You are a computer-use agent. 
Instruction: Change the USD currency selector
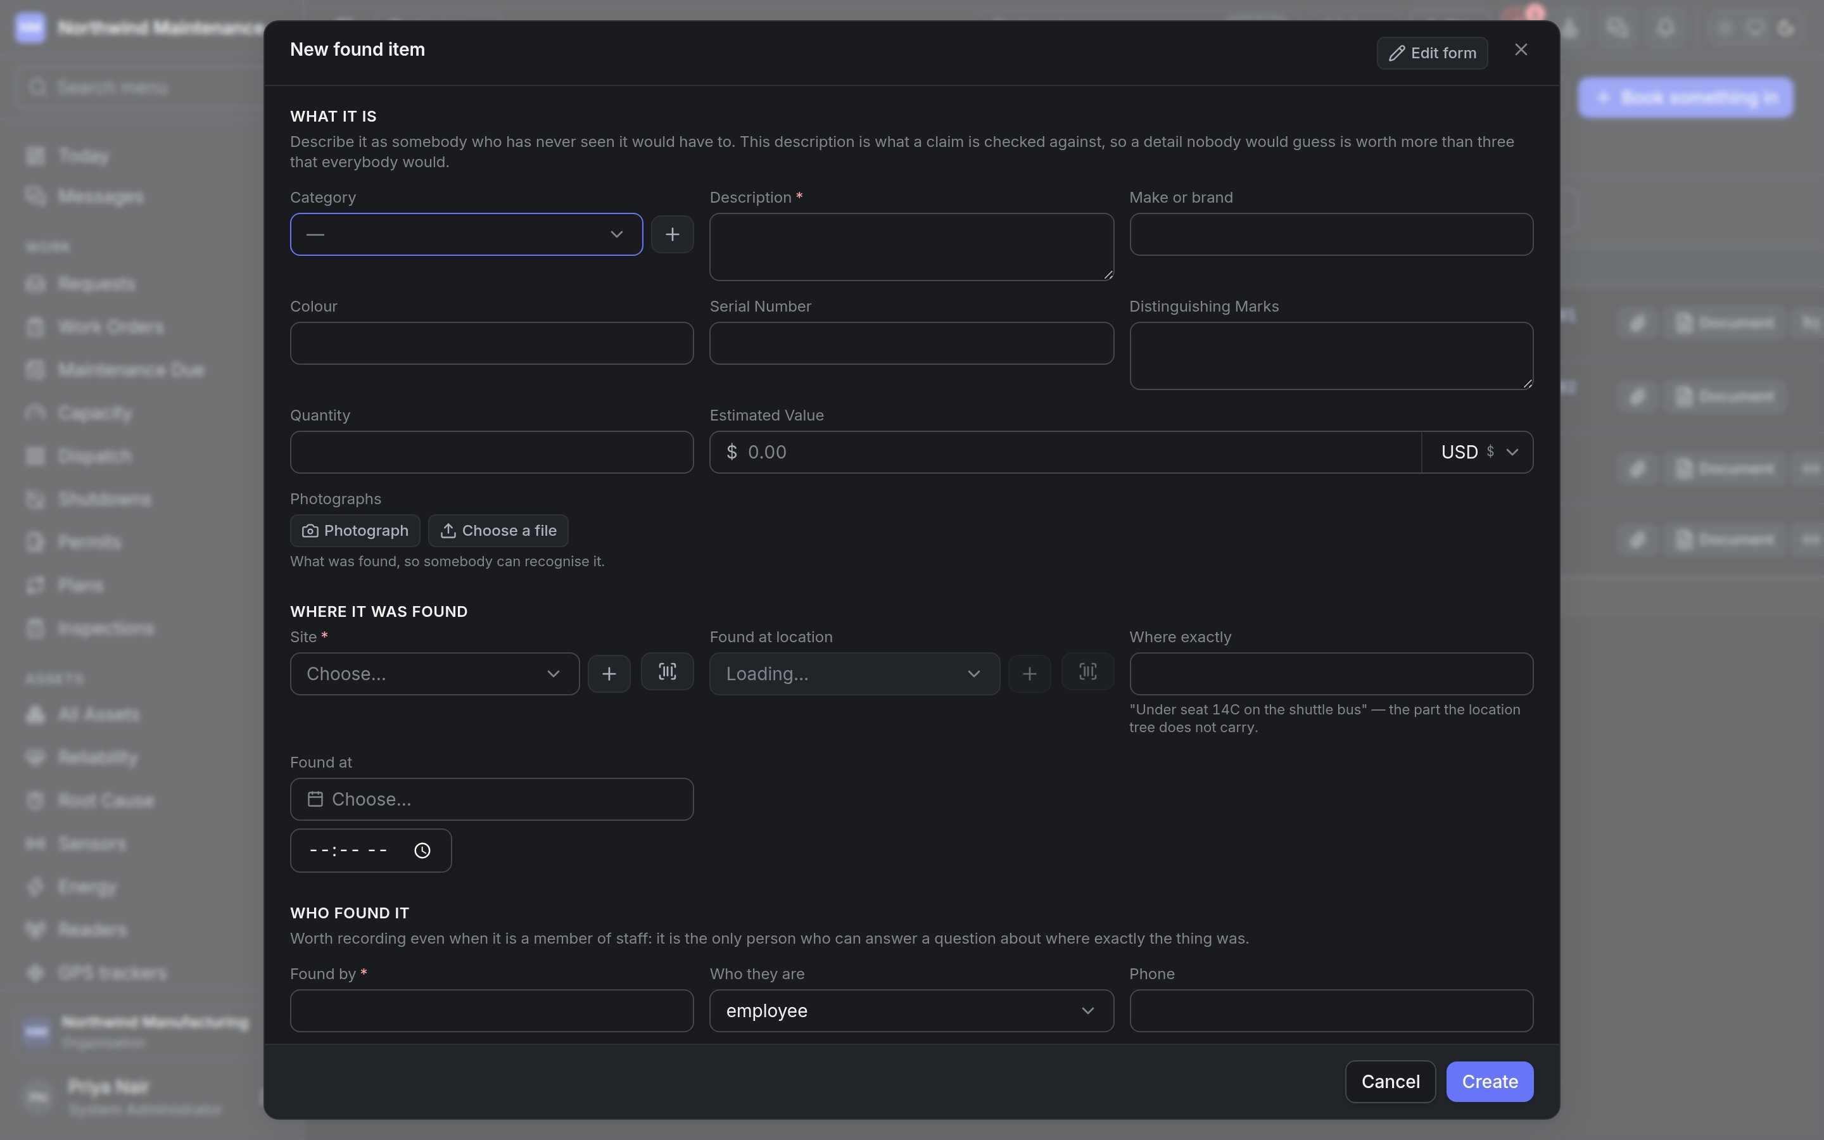[x=1478, y=452]
